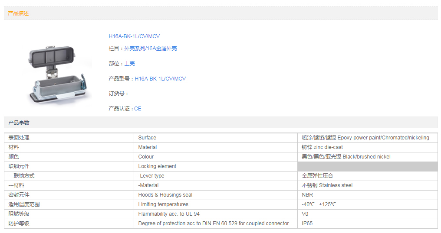The image size is (441, 233).
Task: Click the gray cell in Locking element row
Action: (x=367, y=166)
